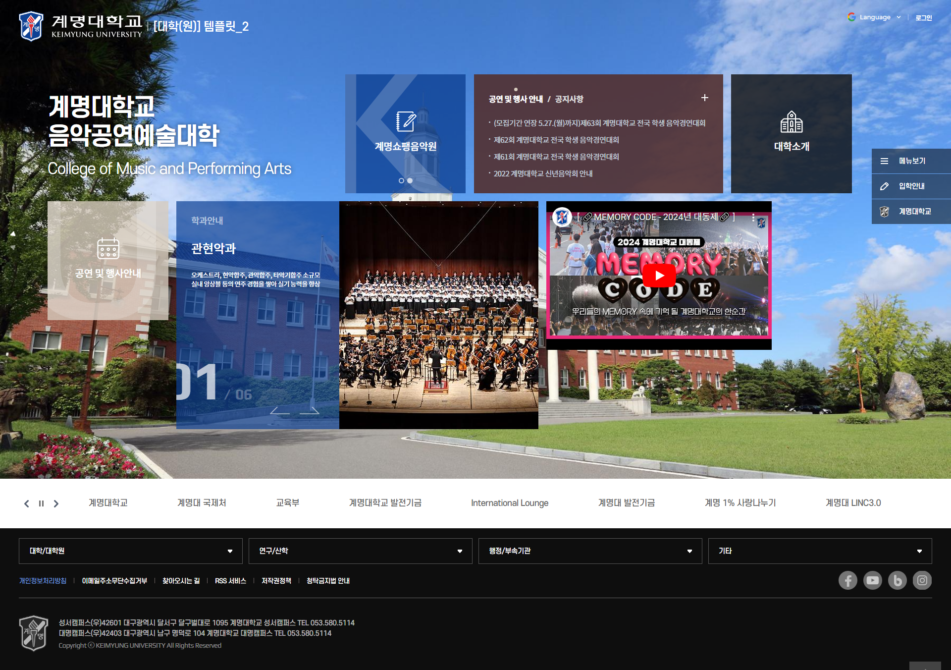Open the Facebook social icon
This screenshot has width=951, height=670.
848,580
